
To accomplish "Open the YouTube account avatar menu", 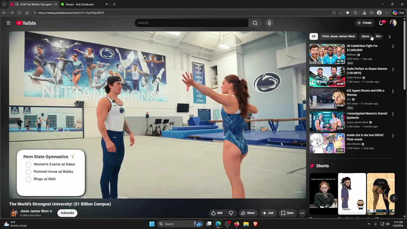I will pos(393,23).
